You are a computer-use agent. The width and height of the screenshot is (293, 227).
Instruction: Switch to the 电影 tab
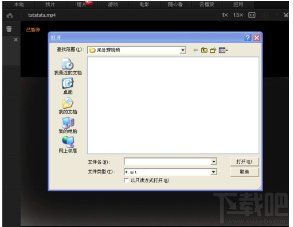pos(144,5)
